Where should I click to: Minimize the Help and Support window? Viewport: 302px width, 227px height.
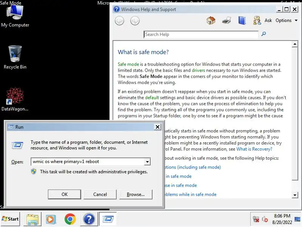tap(279, 9)
